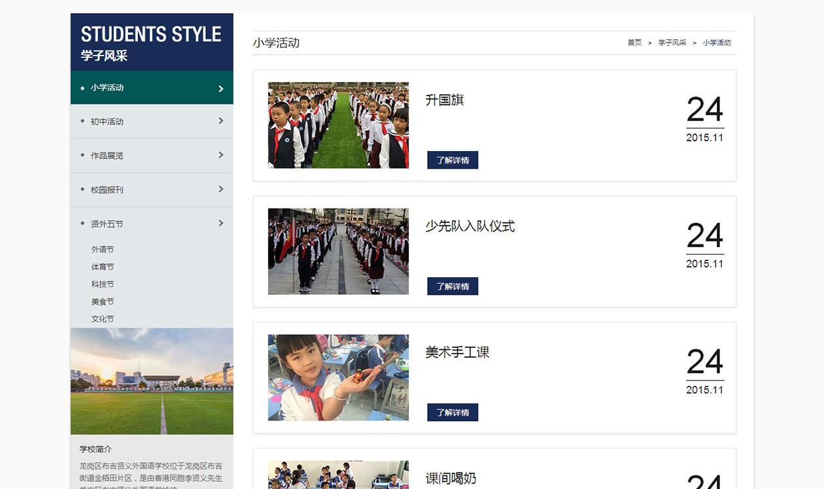Open the 科技节 submenu link
The height and width of the screenshot is (489, 824).
103,284
